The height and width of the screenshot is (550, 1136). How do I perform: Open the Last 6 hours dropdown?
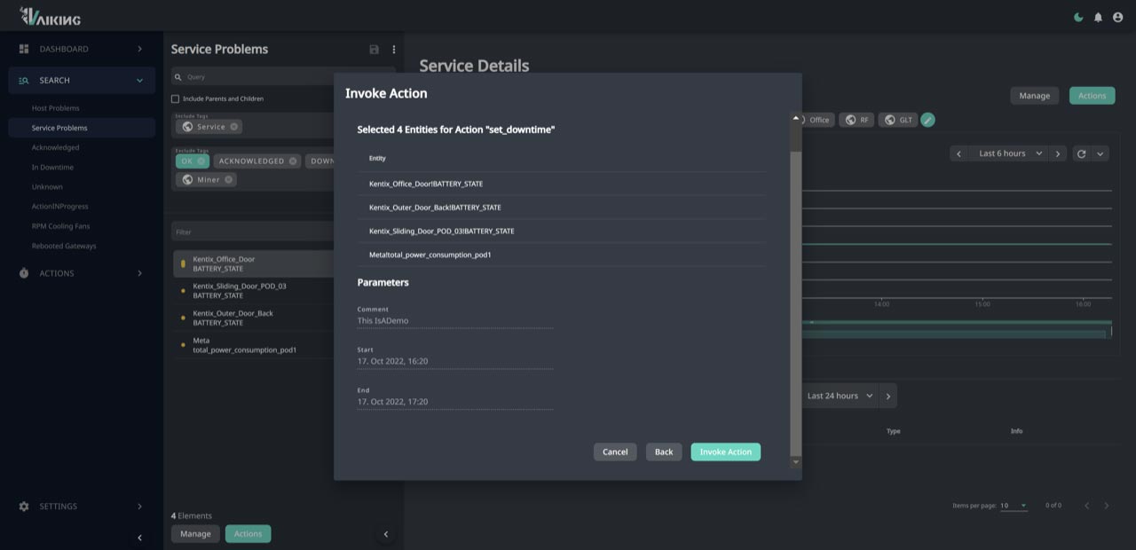coord(1008,153)
